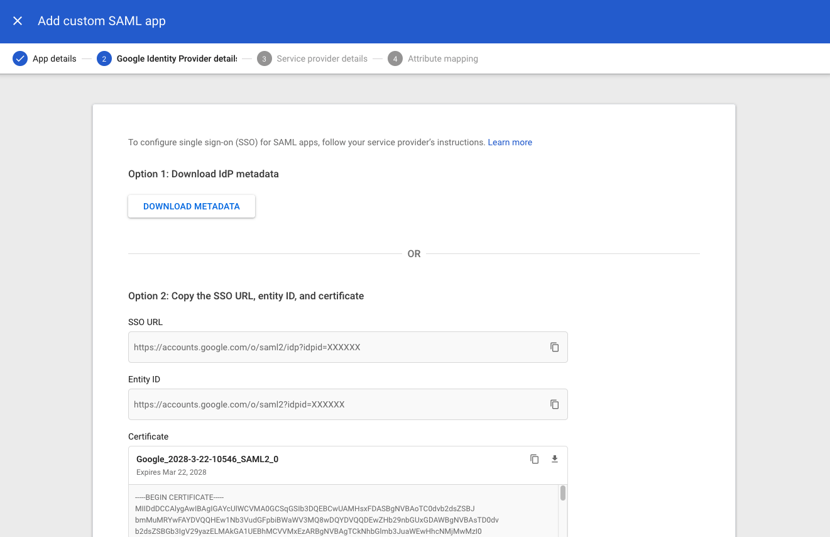Viewport: 830px width, 537px height.
Task: Copy the SSO URL to clipboard
Action: pos(555,347)
